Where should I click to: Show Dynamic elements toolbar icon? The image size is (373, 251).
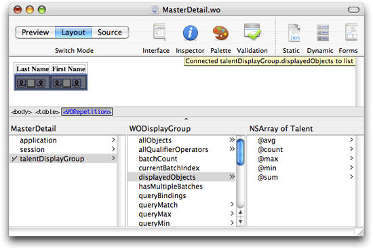point(323,33)
